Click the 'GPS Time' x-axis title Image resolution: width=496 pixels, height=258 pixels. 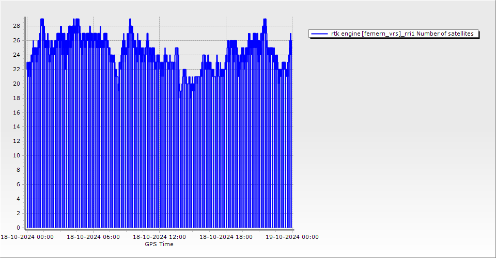point(159,244)
